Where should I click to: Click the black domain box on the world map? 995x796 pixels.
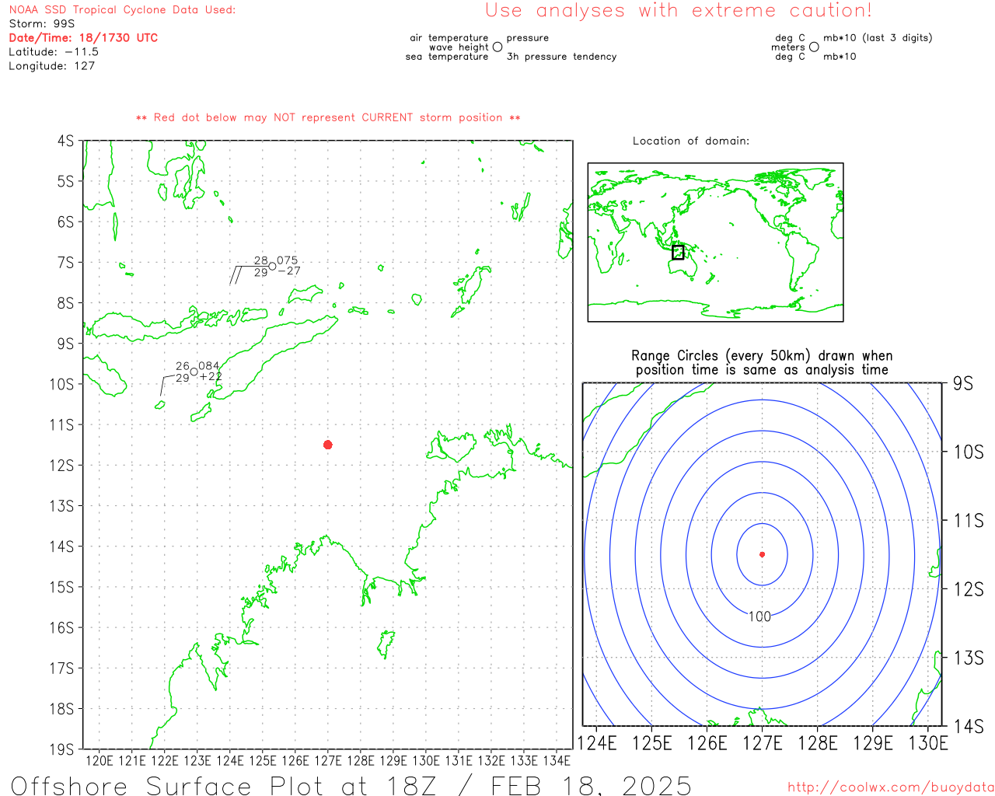678,252
